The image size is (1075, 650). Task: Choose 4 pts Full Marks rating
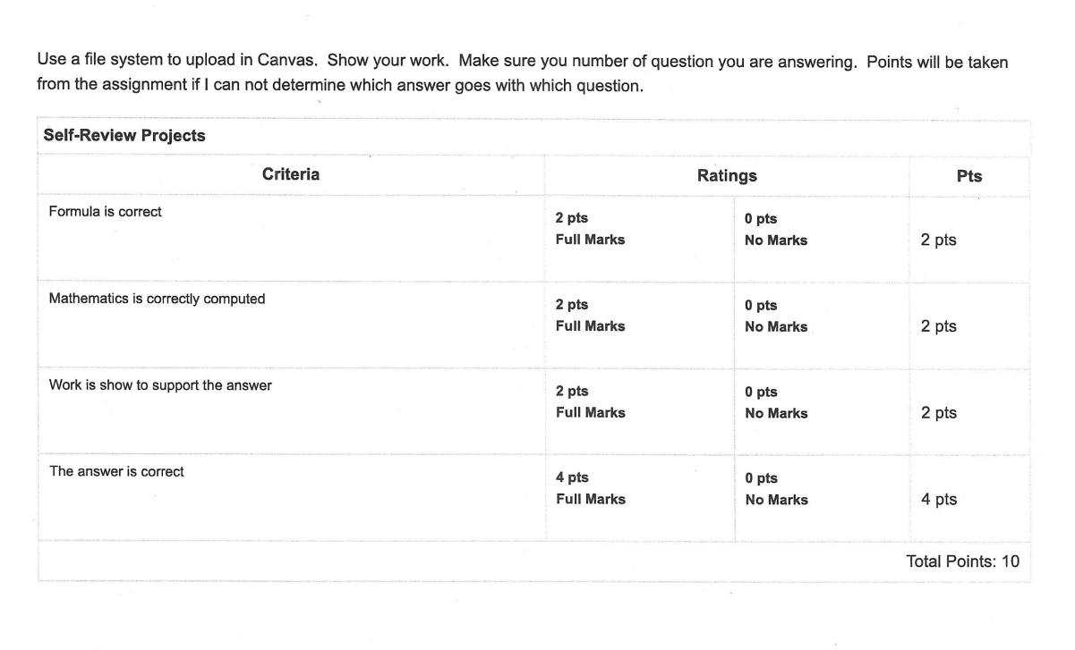(x=590, y=489)
